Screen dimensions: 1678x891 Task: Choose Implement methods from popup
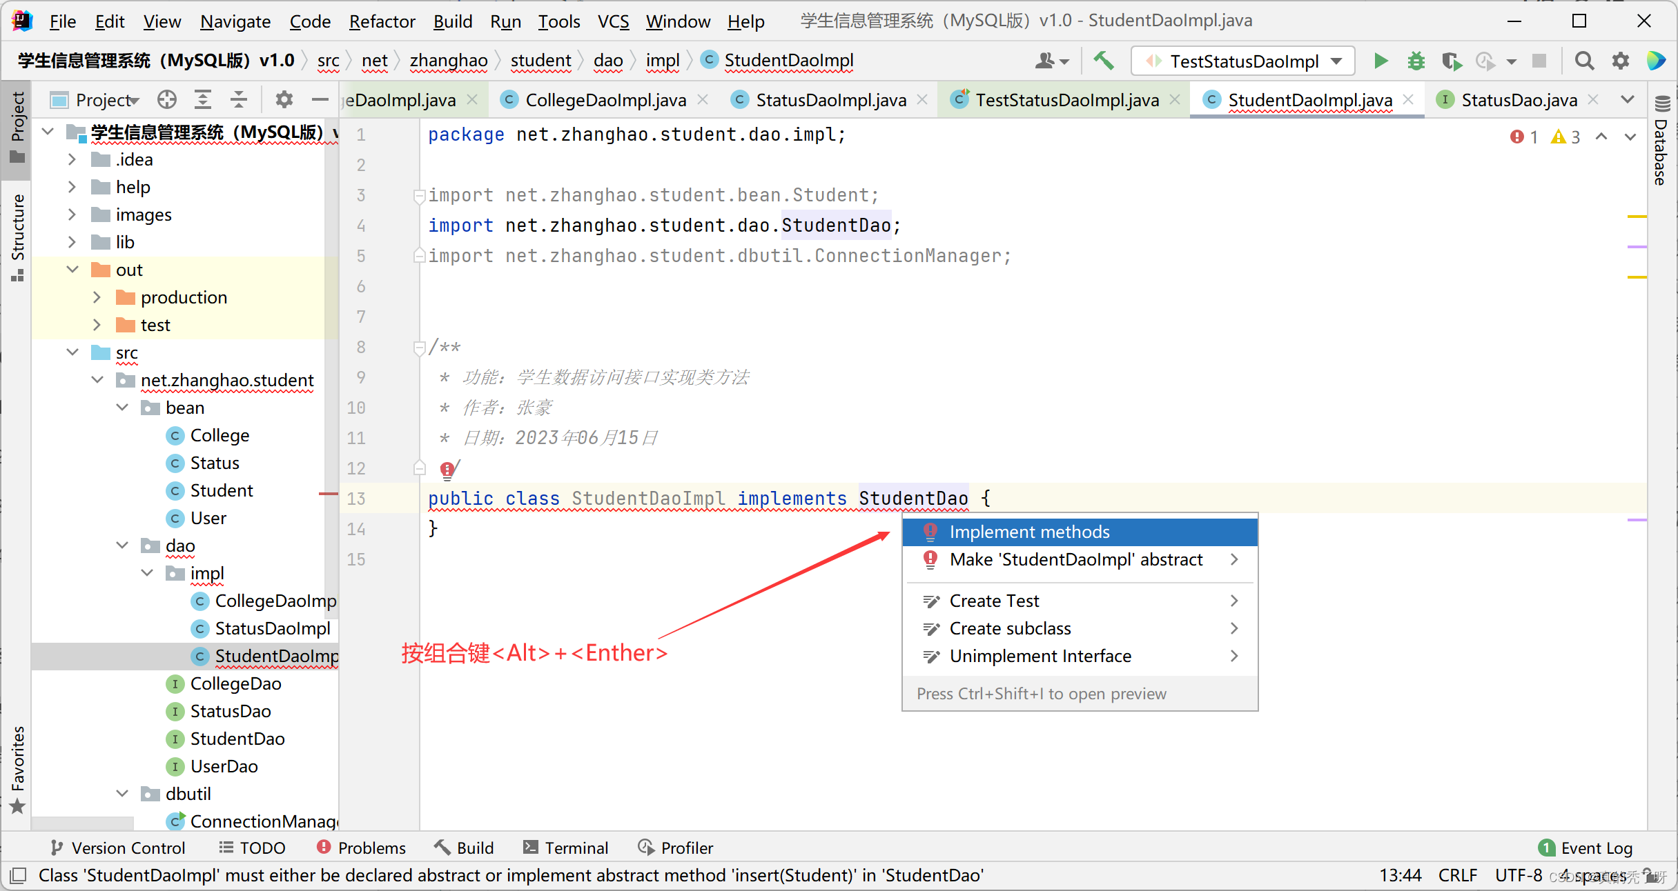(1028, 532)
